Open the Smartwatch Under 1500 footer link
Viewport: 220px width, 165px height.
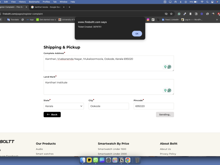(x=112, y=149)
